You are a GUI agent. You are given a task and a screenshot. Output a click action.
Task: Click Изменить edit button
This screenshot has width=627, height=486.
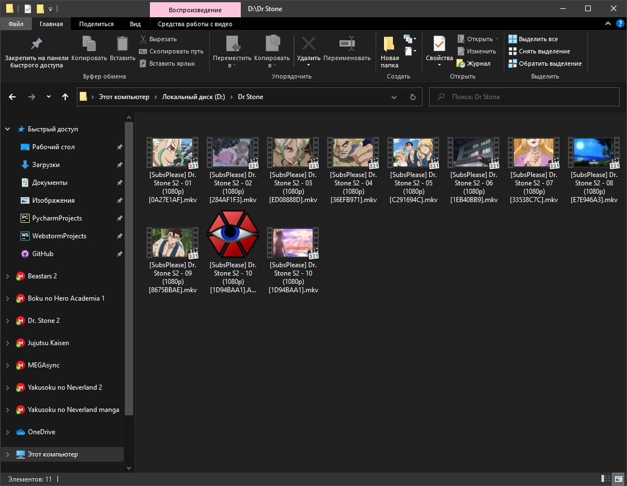(x=477, y=52)
